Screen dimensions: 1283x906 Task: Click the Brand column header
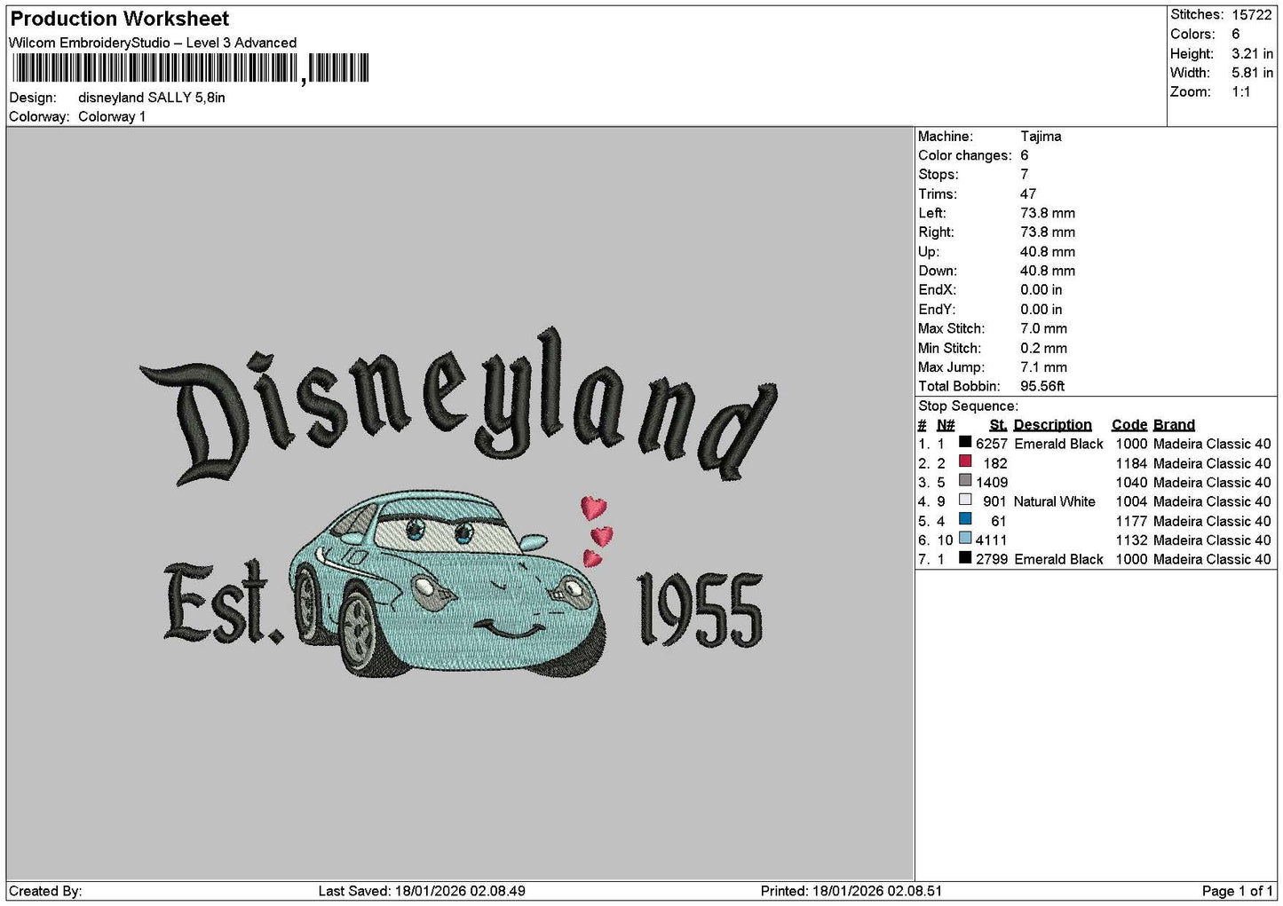[1174, 425]
